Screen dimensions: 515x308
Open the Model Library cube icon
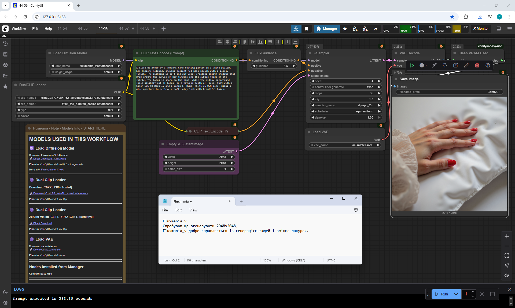tap(5, 65)
